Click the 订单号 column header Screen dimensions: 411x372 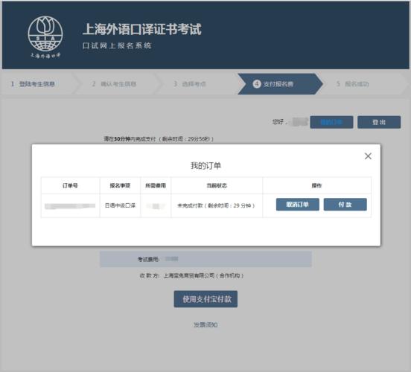point(70,185)
